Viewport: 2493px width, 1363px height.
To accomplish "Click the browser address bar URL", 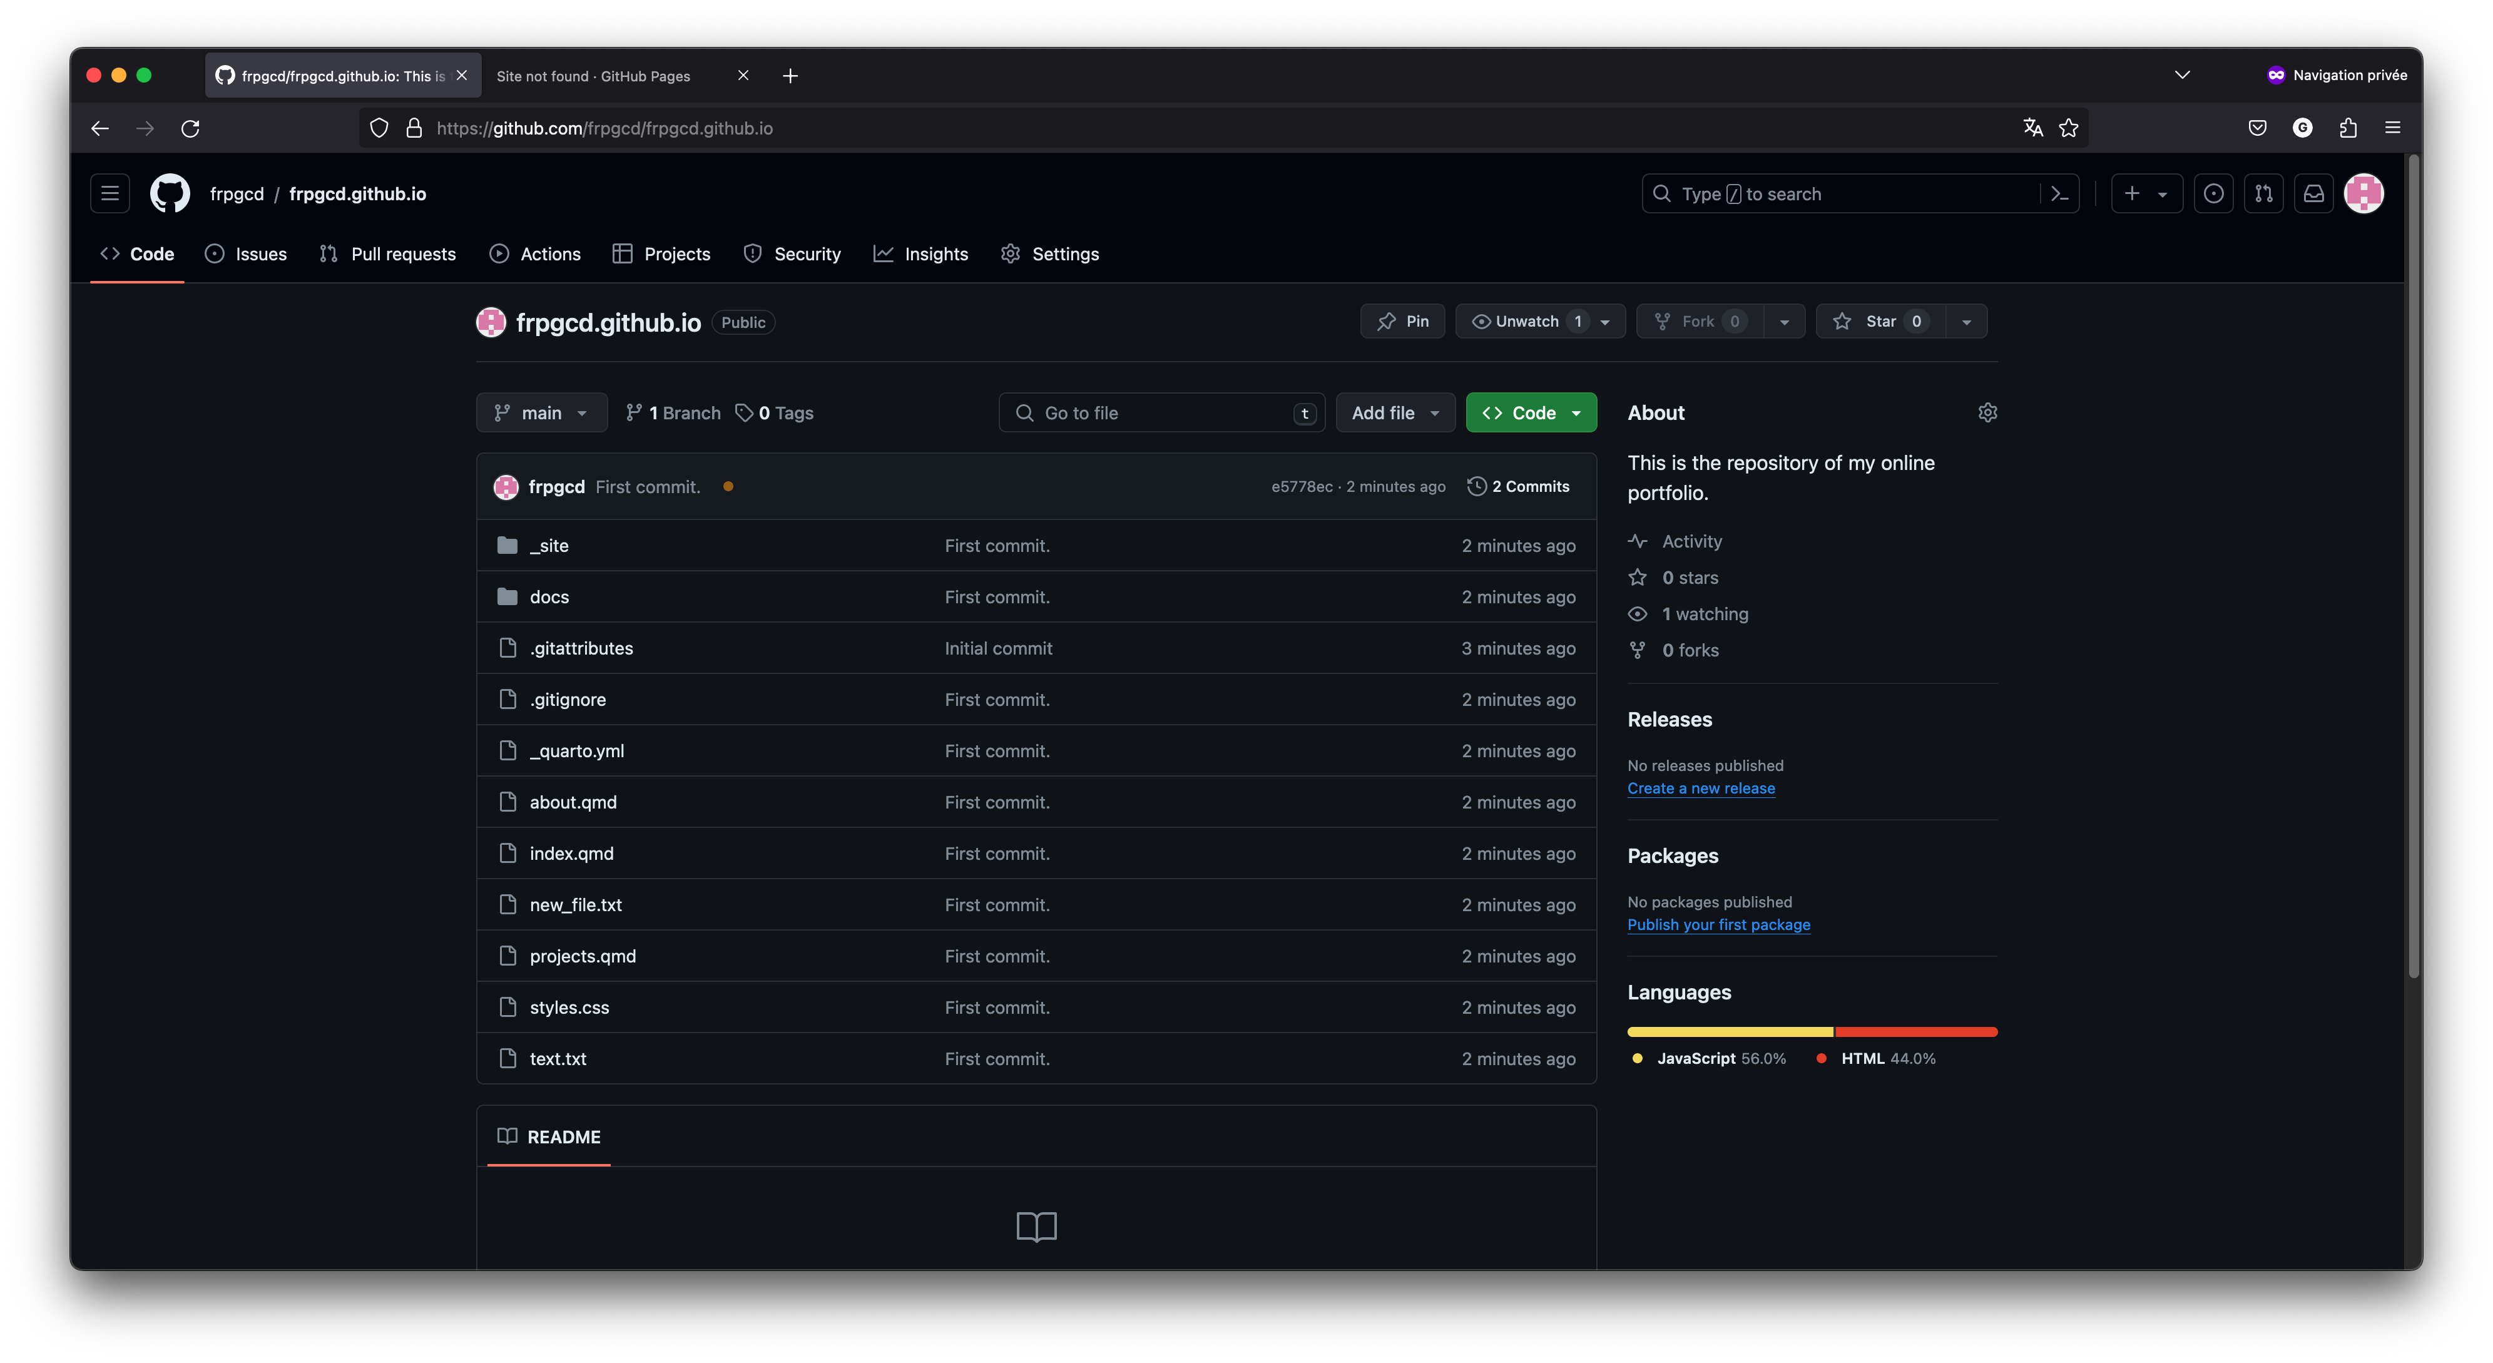I will click(604, 128).
